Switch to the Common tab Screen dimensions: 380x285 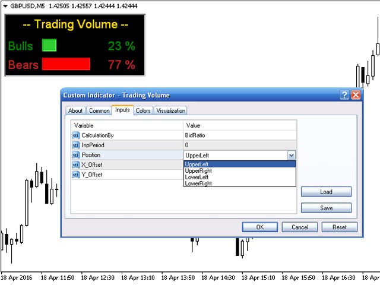[99, 111]
